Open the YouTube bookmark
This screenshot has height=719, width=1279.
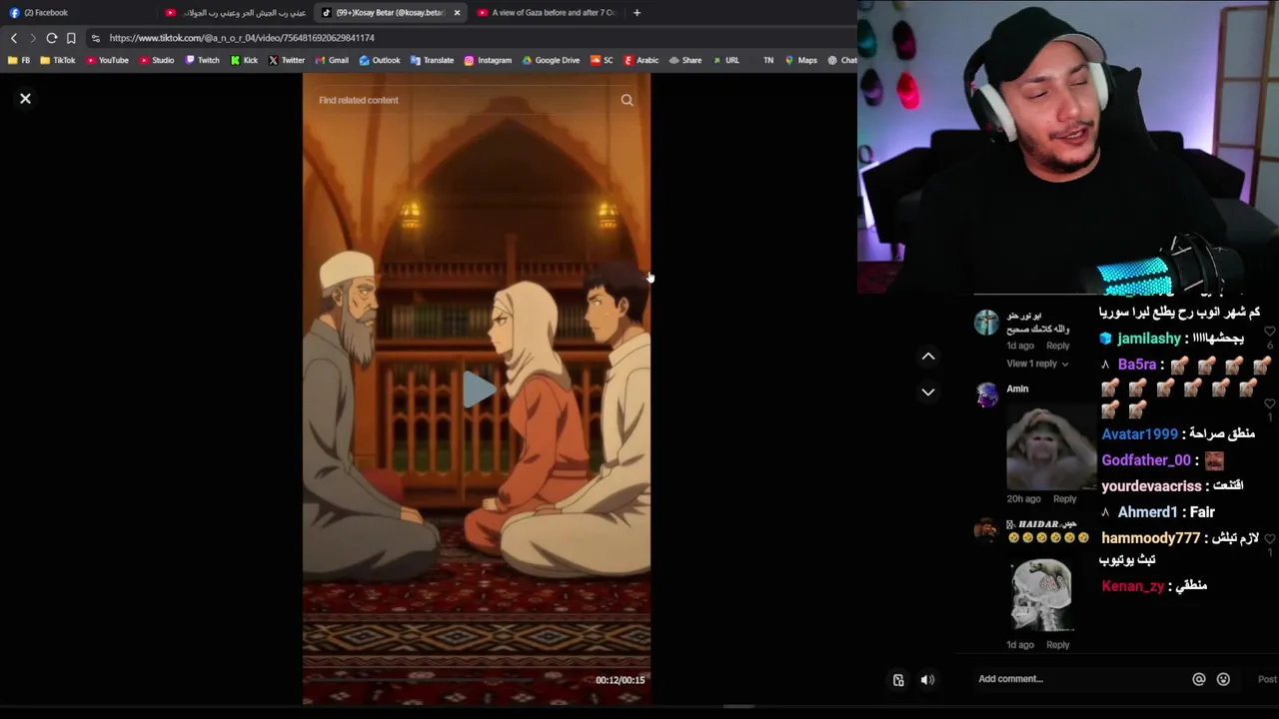click(107, 60)
